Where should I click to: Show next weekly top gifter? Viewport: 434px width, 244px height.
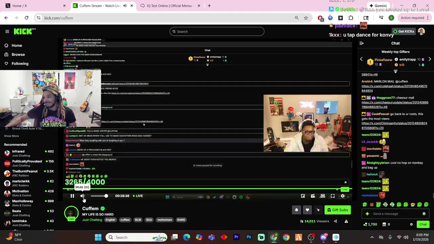tap(430, 59)
